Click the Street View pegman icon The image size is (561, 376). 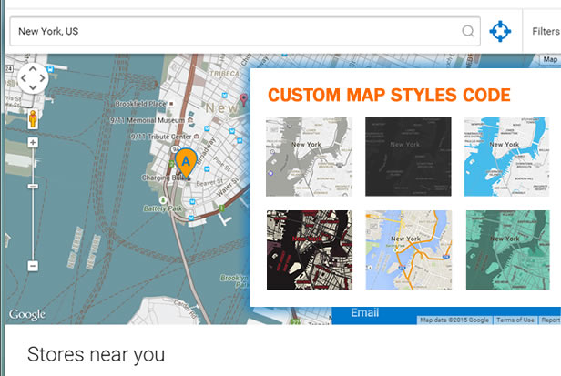(x=33, y=119)
